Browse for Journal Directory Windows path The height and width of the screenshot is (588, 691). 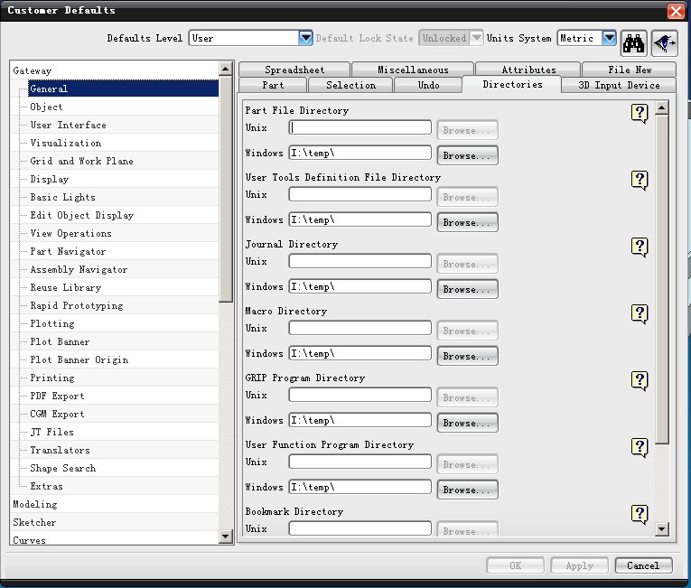468,290
